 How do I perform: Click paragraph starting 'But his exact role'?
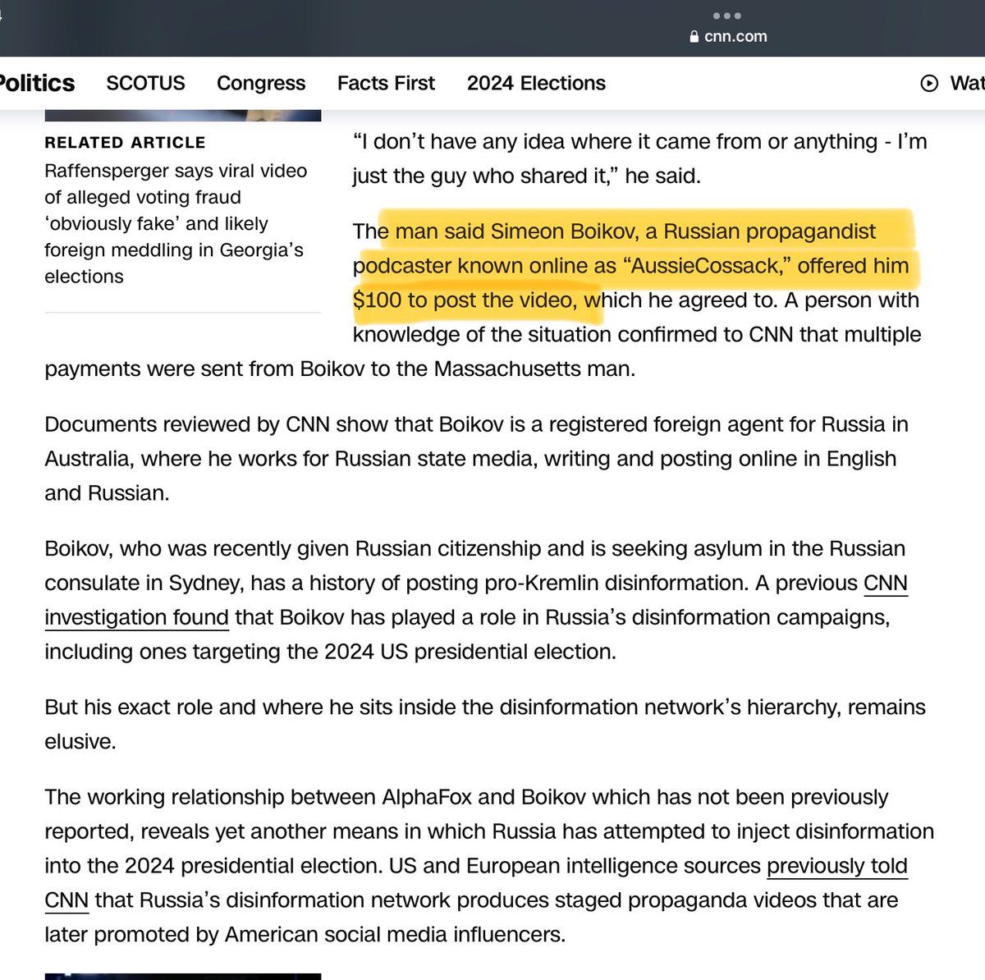coord(484,724)
